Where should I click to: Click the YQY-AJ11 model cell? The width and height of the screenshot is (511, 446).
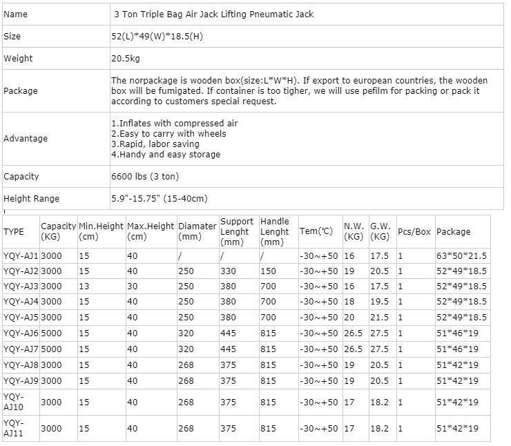pos(14,429)
